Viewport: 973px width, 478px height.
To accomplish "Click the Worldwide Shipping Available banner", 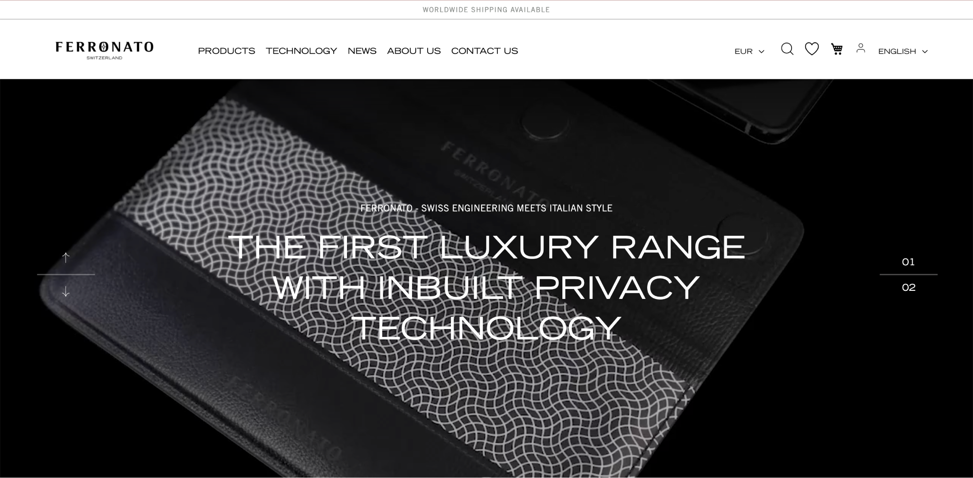I will (486, 10).
